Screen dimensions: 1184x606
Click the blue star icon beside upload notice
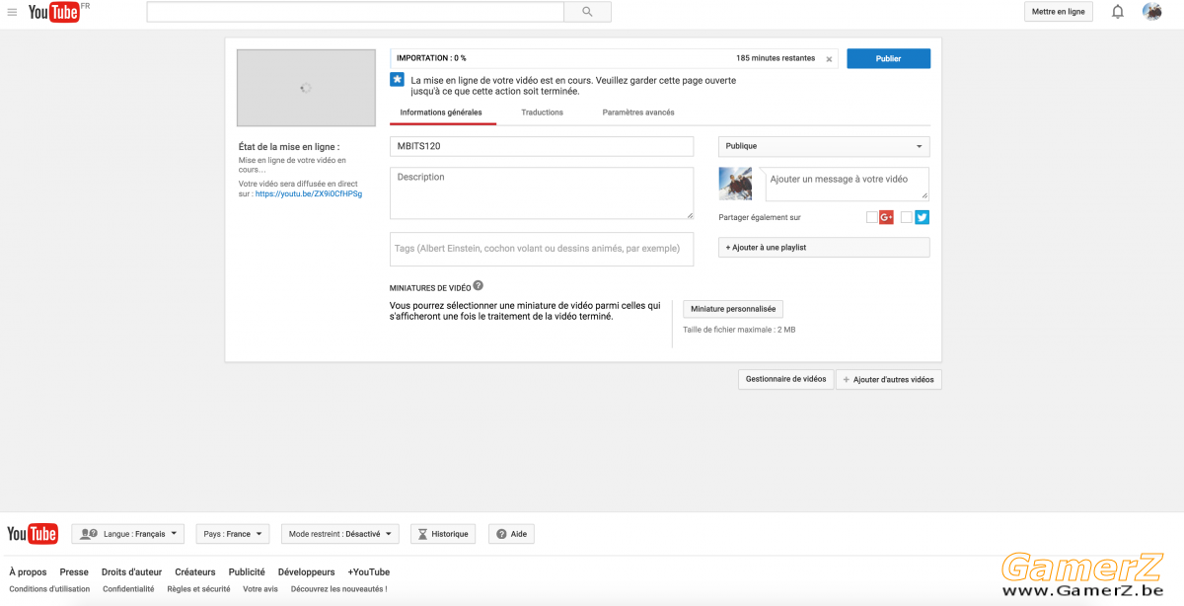point(397,80)
